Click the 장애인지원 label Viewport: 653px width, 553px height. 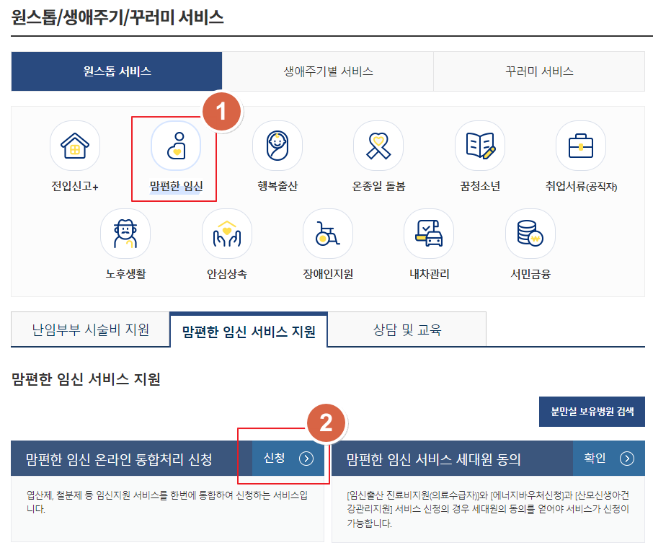328,274
